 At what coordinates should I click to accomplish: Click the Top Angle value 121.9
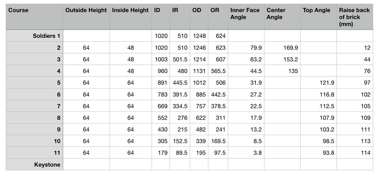(319, 83)
